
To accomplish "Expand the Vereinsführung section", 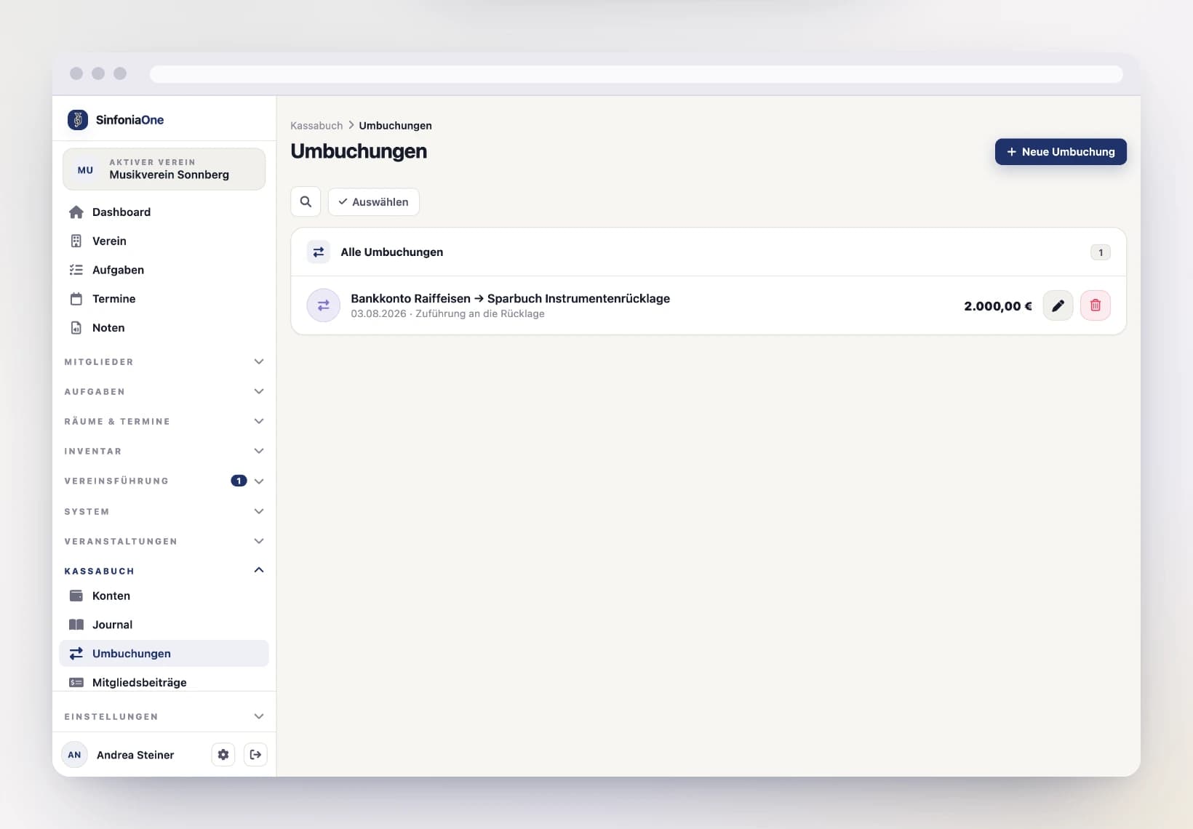I will (x=164, y=481).
